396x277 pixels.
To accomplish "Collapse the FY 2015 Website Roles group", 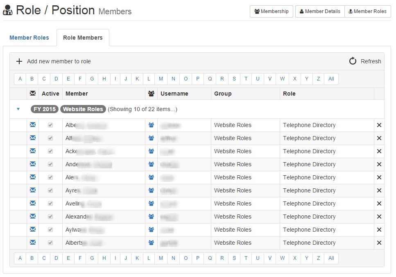I will [x=18, y=109].
